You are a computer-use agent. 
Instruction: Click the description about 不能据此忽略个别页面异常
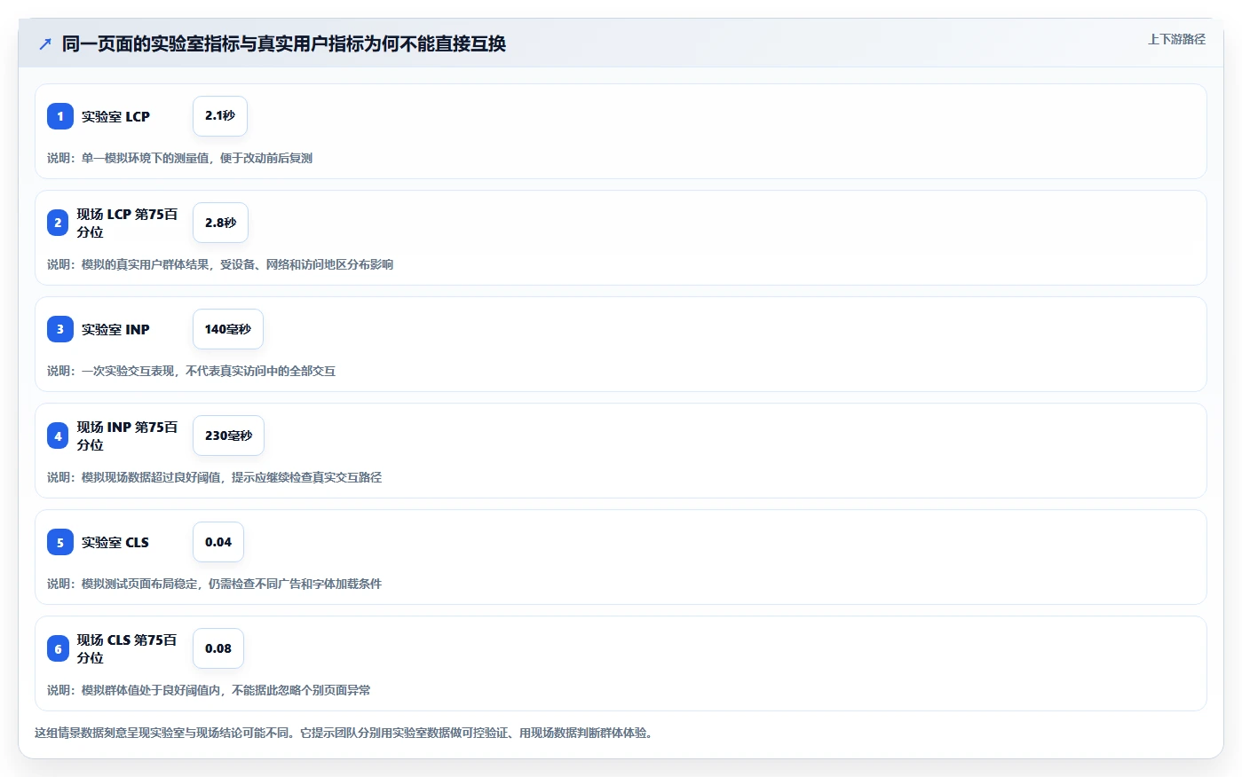click(x=209, y=690)
